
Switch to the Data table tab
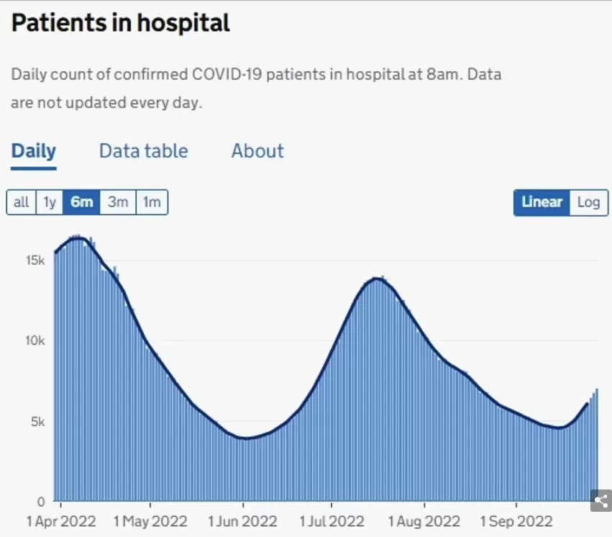(144, 151)
